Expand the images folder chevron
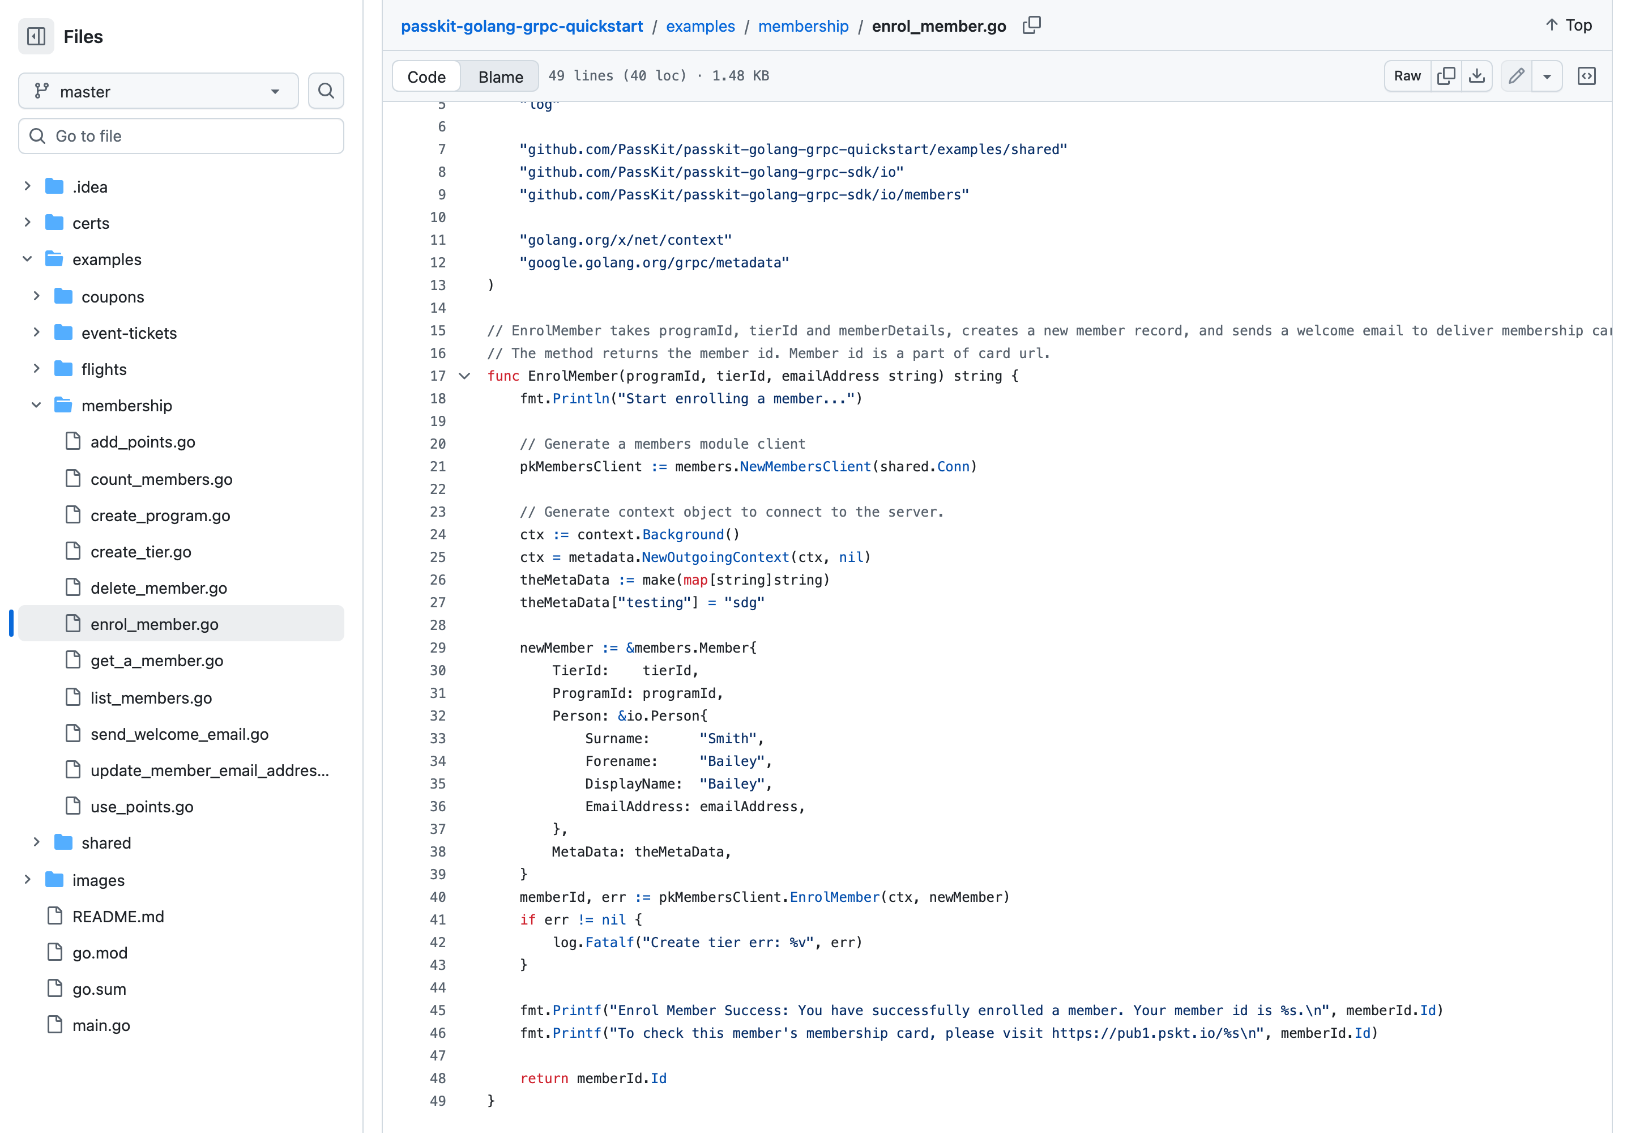Screen dimensions: 1631x1133 (28, 880)
